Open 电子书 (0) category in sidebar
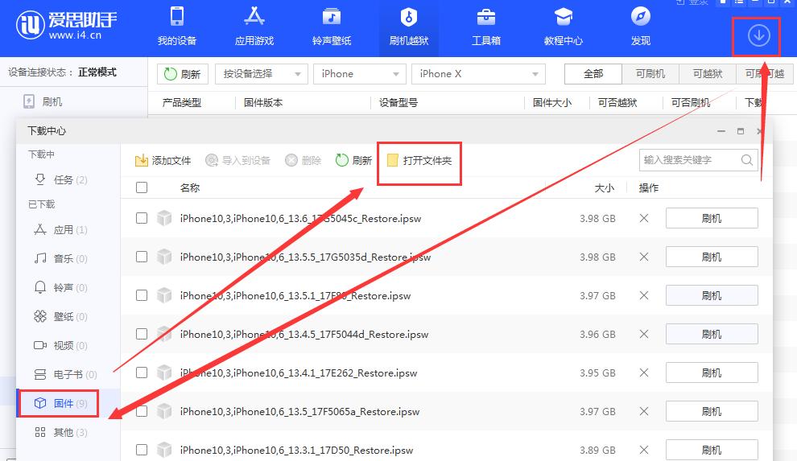This screenshot has height=461, width=797. [65, 374]
